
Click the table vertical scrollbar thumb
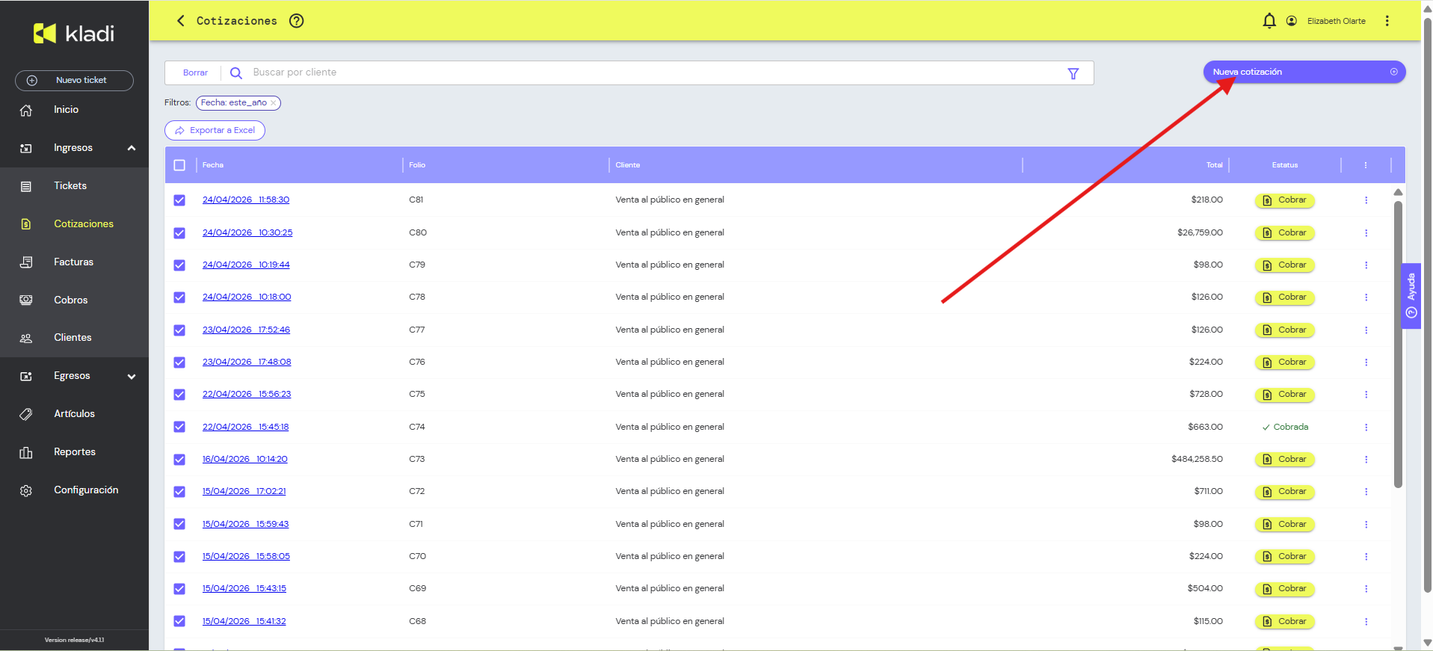[x=1398, y=344]
